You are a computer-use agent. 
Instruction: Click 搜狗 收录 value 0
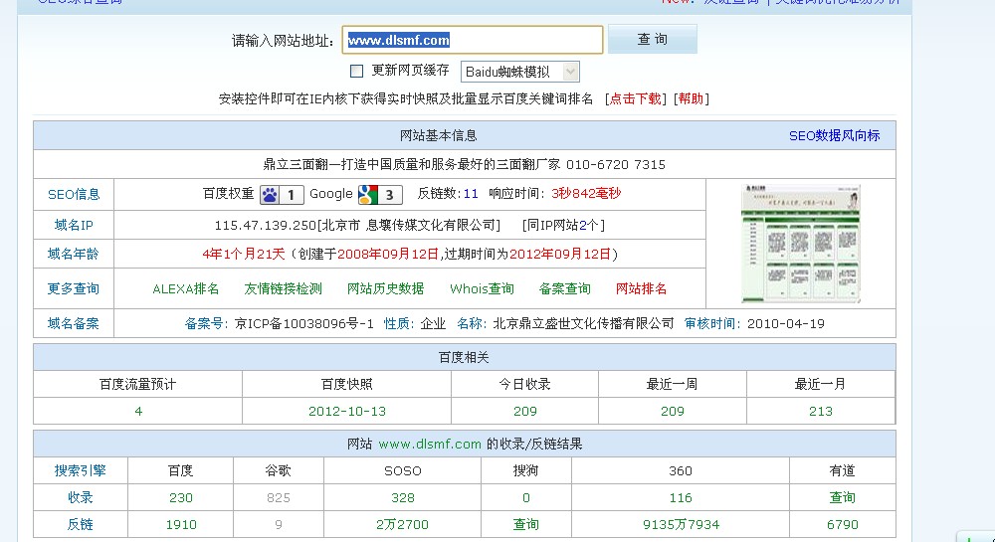pos(526,498)
